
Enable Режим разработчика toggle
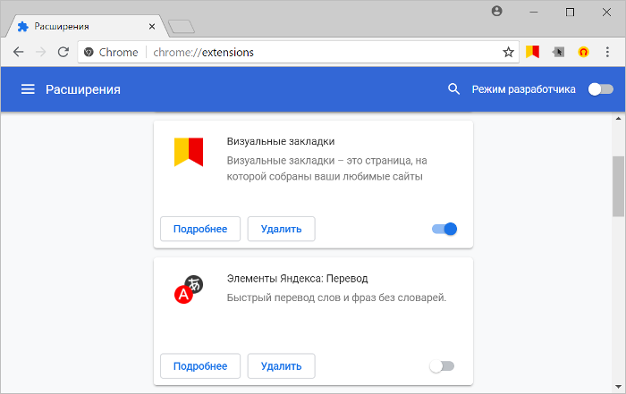tap(600, 89)
